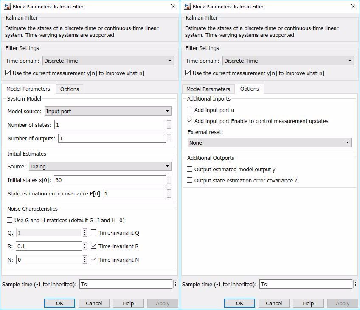Open the Initial Estimates Source dropdown
Viewport: 360px width, 310px height.
tap(100, 166)
